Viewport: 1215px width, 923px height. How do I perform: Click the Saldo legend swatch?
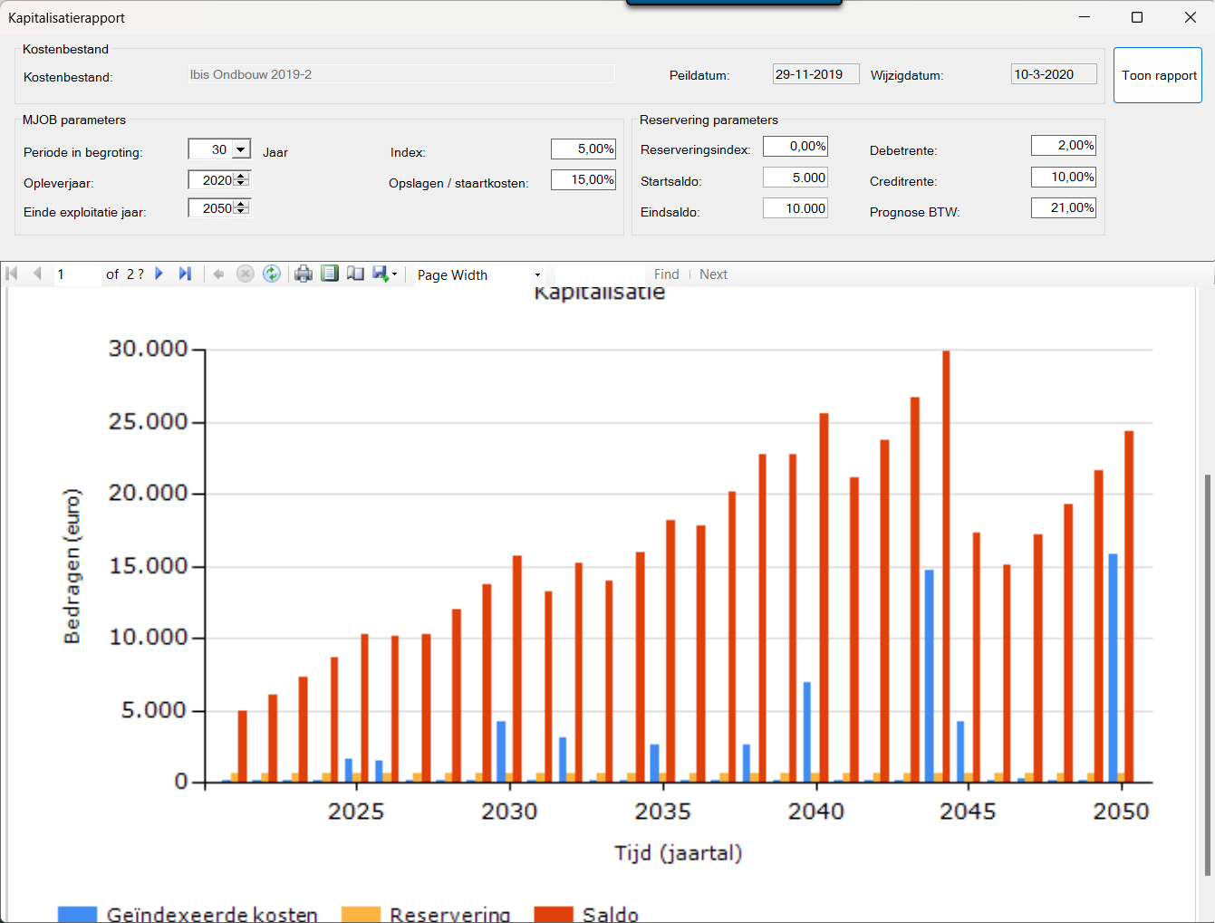554,914
